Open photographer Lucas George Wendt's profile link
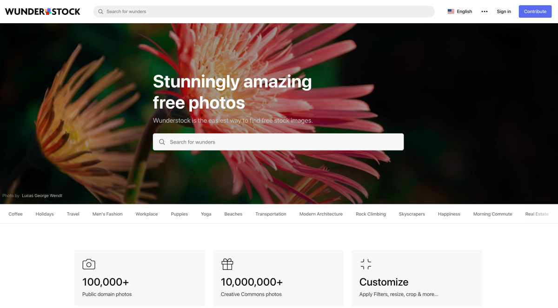The image size is (558, 308). [42, 196]
